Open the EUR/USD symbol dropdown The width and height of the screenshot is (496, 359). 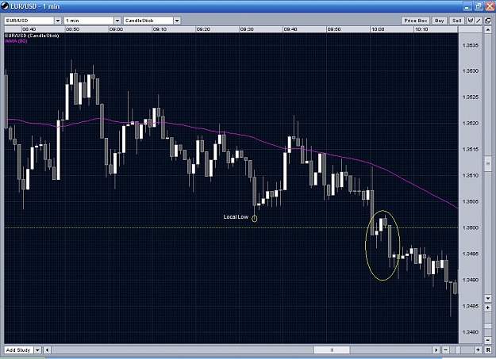click(x=58, y=21)
